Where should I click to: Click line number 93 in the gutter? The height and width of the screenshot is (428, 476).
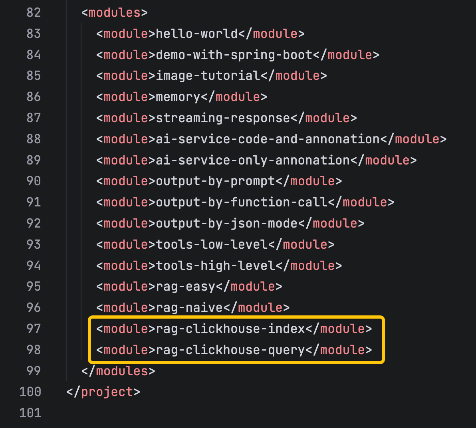34,245
